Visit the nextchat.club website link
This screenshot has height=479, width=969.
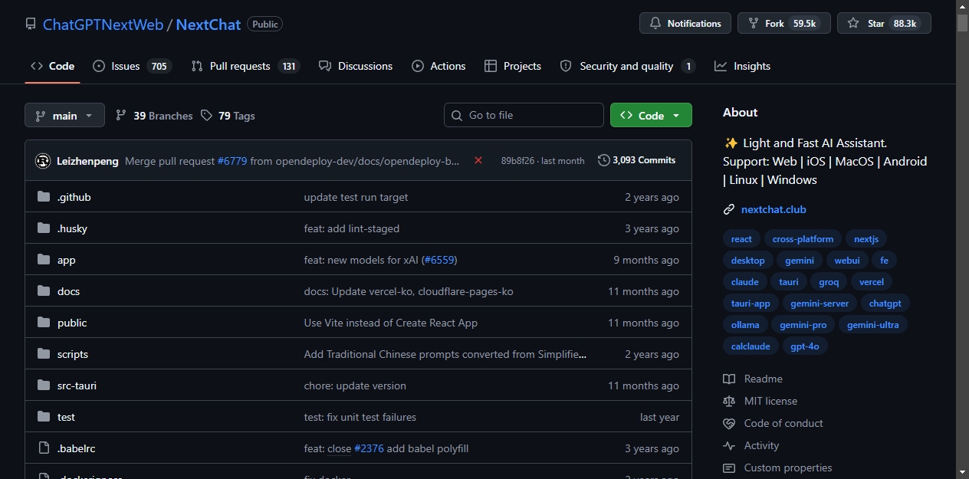pyautogui.click(x=774, y=209)
